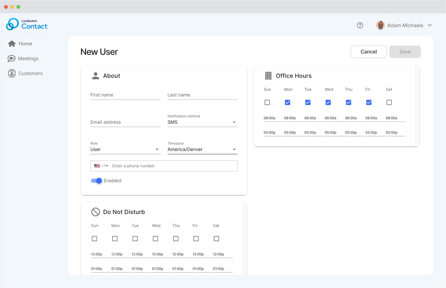Open the help question mark icon
Image resolution: width=446 pixels, height=288 pixels.
point(360,25)
